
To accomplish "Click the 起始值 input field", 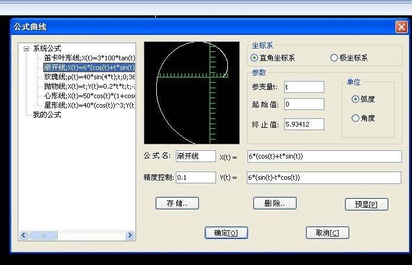I will tap(304, 104).
